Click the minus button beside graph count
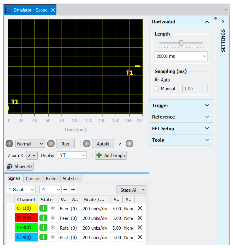This screenshot has width=233, height=248. coord(66,190)
